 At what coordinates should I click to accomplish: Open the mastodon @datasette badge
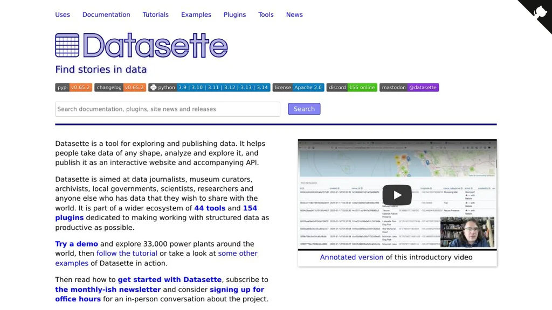coord(409,88)
